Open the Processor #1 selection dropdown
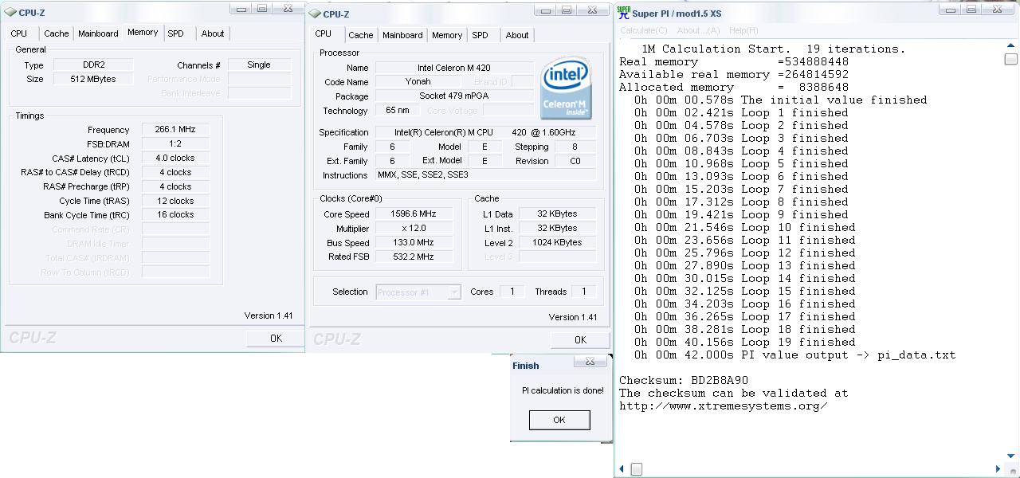1020x478 pixels. pos(453,292)
